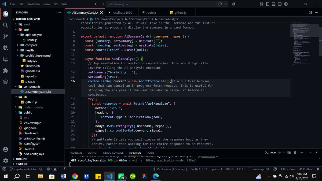Screen dimensions: 322x181
Task: Open the Manage gear icon
Action: tap(6, 161)
